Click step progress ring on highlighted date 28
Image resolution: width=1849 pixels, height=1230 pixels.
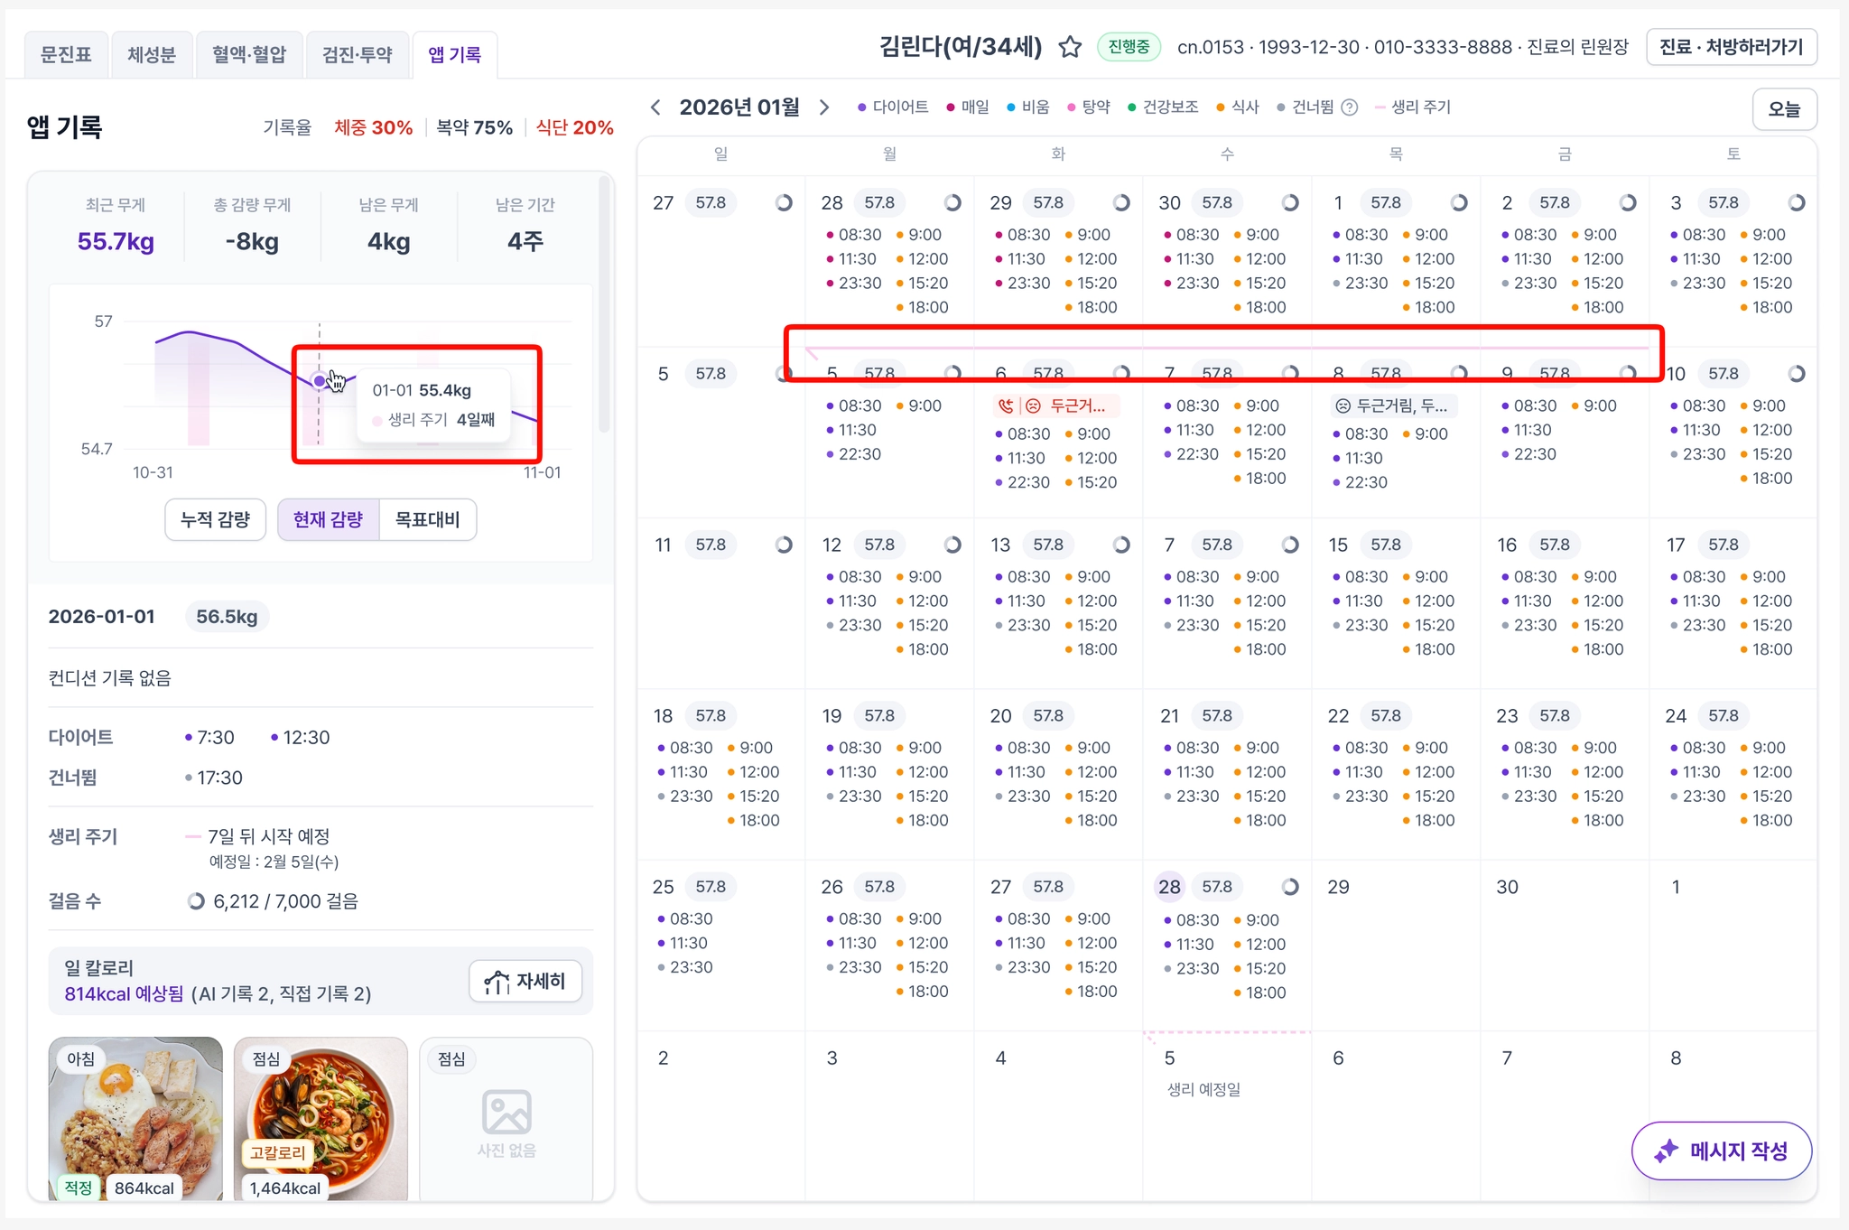tap(1290, 887)
